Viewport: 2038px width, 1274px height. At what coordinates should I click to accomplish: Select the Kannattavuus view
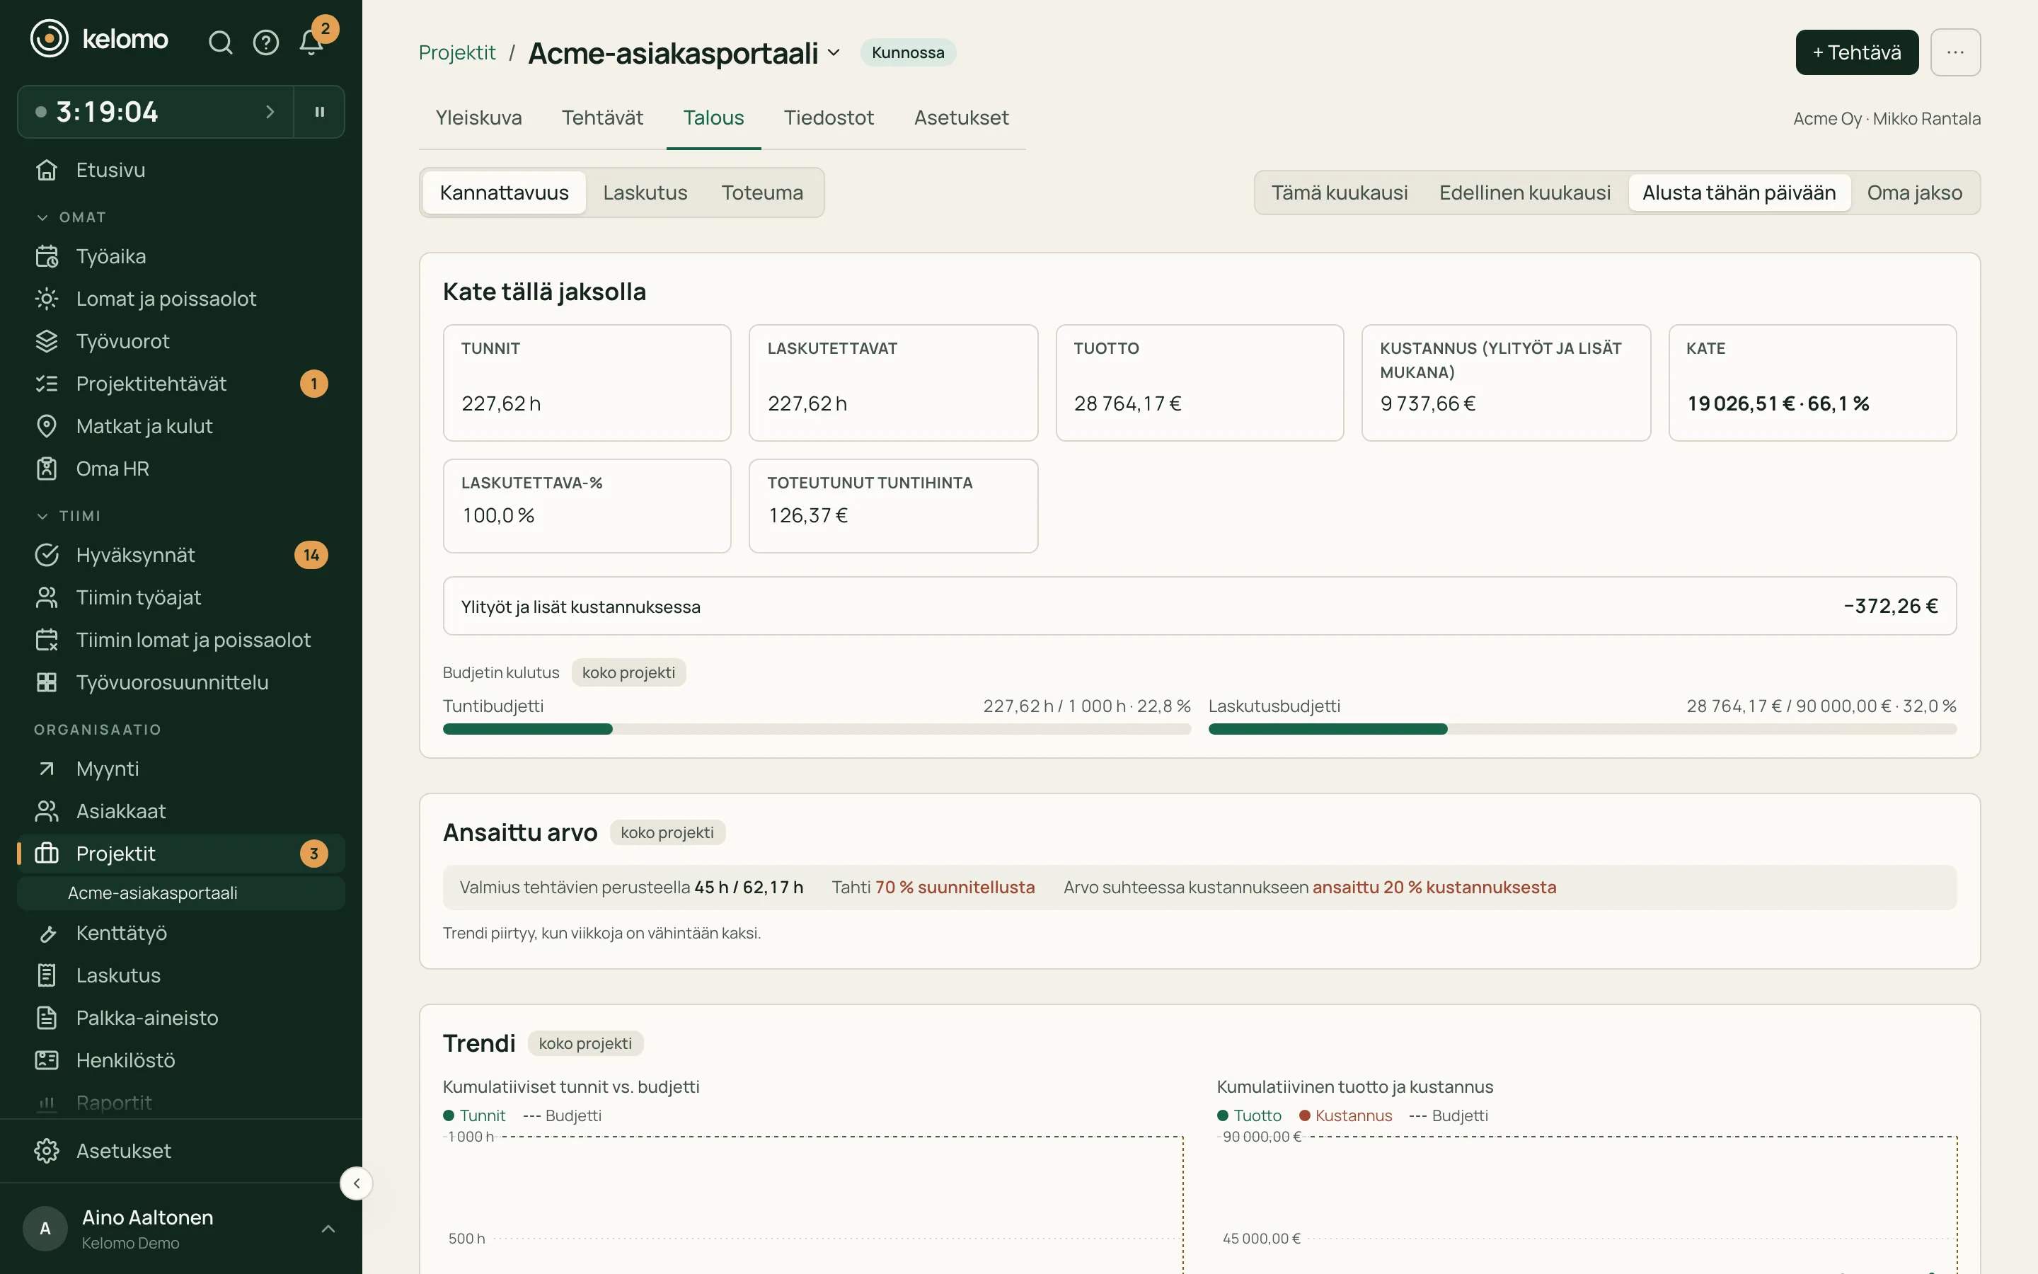(x=504, y=192)
